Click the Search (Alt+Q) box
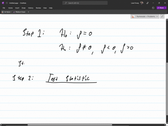The height and width of the screenshot is (126, 168). (85, 3)
